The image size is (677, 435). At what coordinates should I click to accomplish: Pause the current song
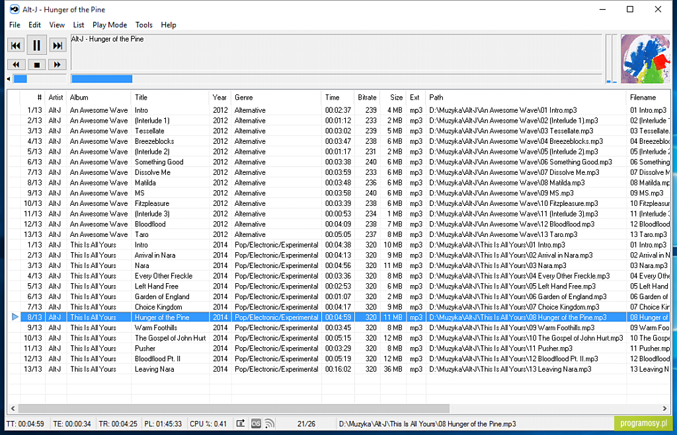point(37,46)
